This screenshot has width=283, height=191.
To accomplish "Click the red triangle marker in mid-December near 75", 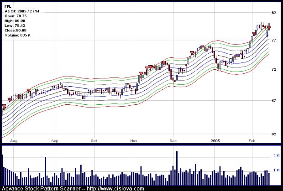I will (x=192, y=53).
